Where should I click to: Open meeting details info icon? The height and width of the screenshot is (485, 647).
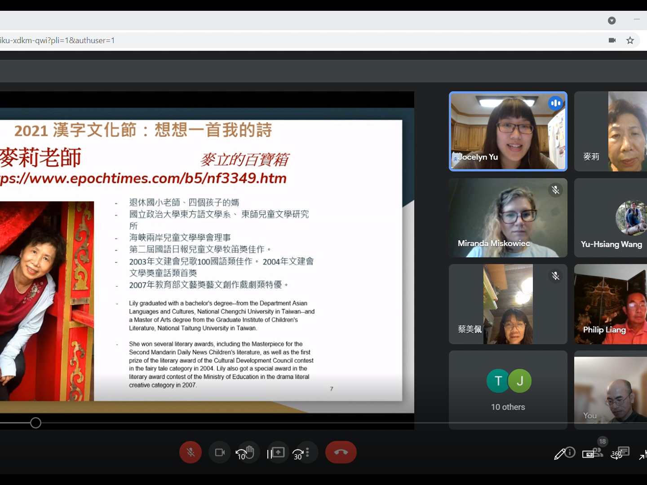570,452
